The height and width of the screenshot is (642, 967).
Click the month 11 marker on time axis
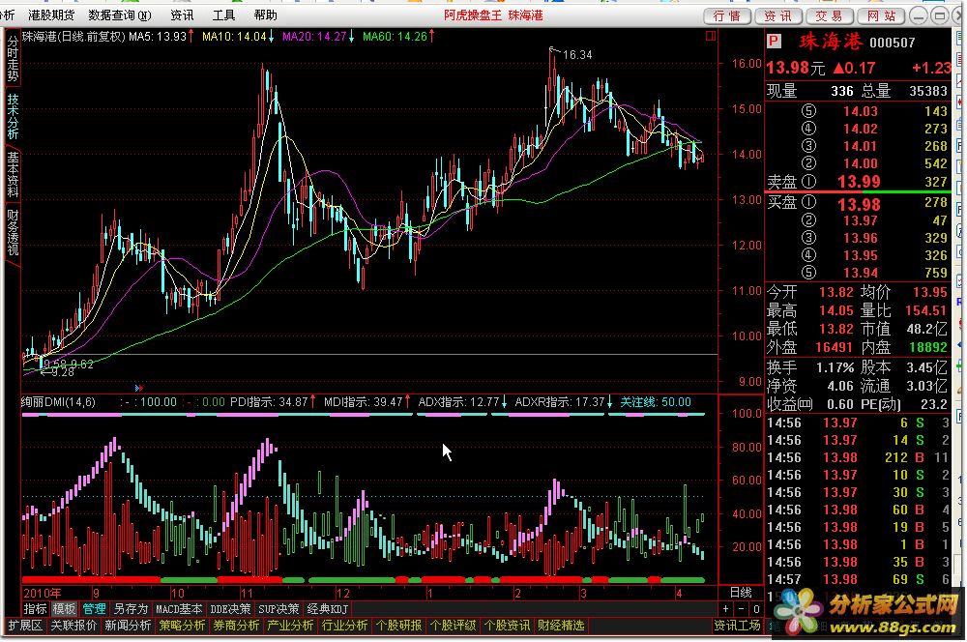(247, 594)
